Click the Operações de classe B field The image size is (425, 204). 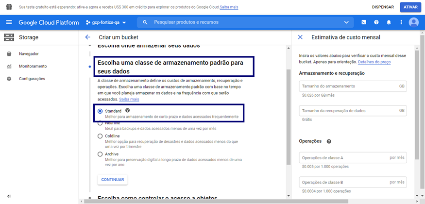353,182
